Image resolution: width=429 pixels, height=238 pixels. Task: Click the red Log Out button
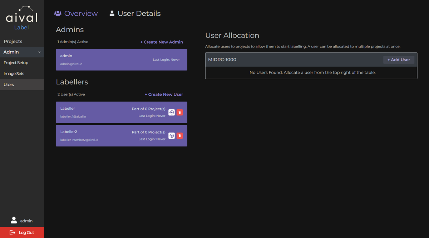[x=22, y=233]
